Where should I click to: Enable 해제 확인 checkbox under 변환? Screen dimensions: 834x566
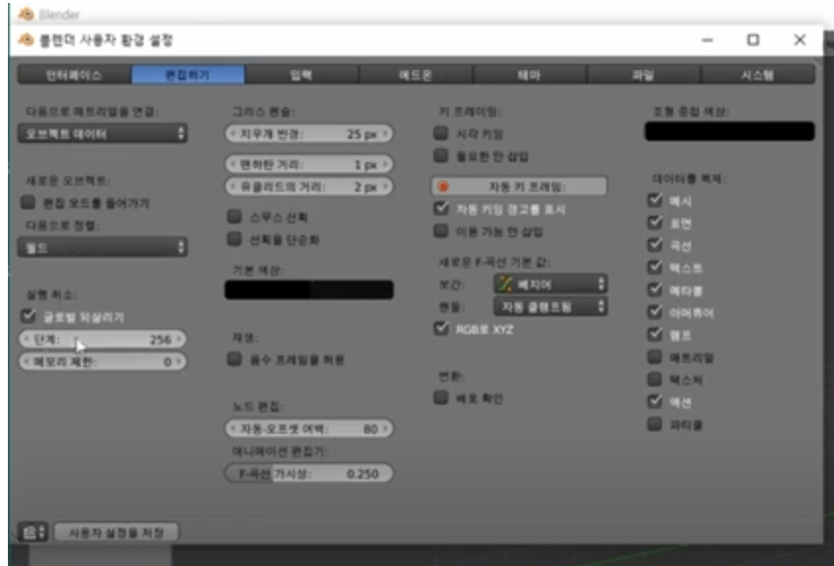(441, 397)
